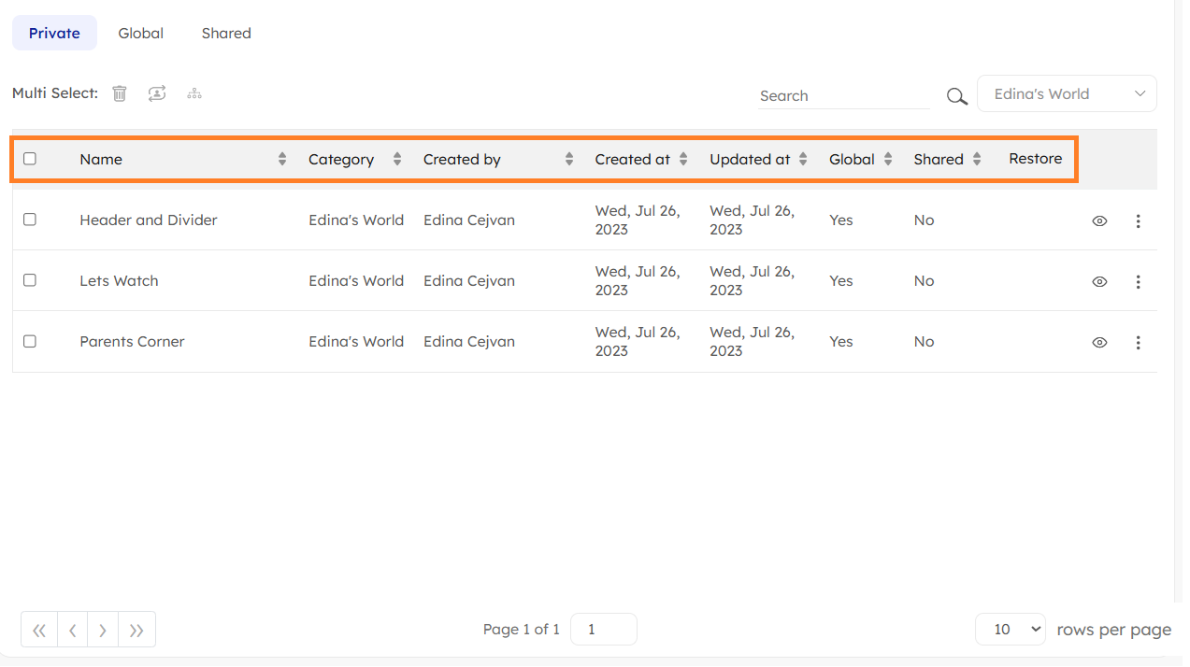Click the multi-select share transfer icon
The height and width of the screenshot is (667, 1190).
tap(157, 93)
